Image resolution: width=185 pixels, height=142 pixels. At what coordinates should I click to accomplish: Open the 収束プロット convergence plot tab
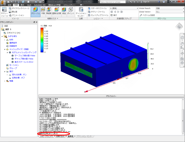pos(60,136)
